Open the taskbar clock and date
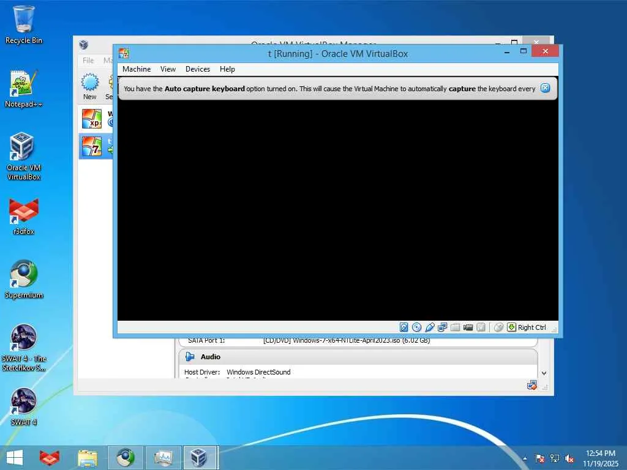 (601, 458)
